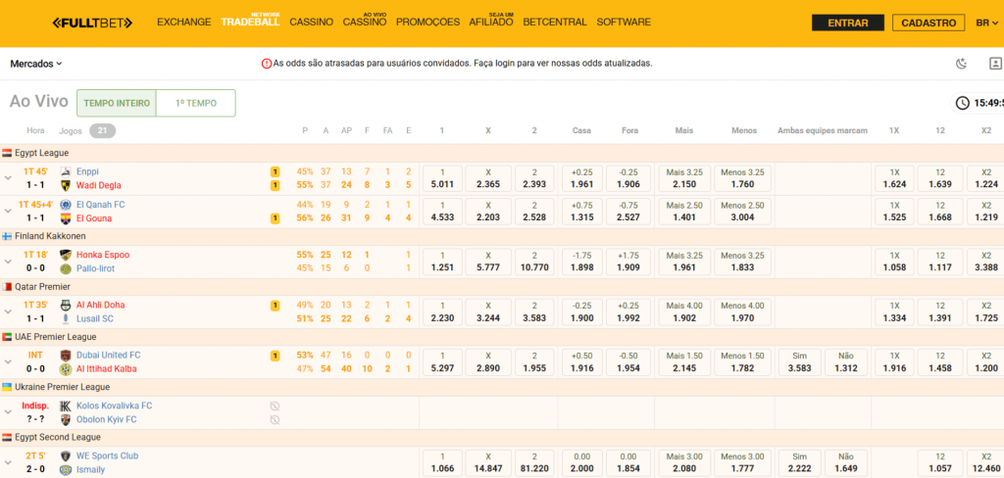Click the yellow card badge for Enppi
The image size is (1004, 478).
coord(276,171)
